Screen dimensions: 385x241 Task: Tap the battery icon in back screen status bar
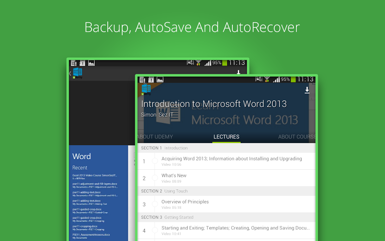click(x=225, y=63)
